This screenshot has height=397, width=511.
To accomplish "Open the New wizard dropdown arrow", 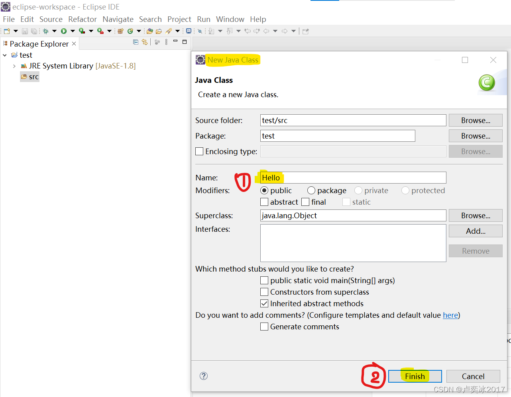I will (16, 31).
